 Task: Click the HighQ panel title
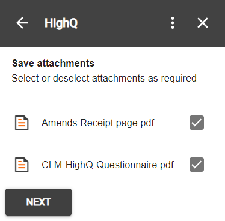click(61, 23)
